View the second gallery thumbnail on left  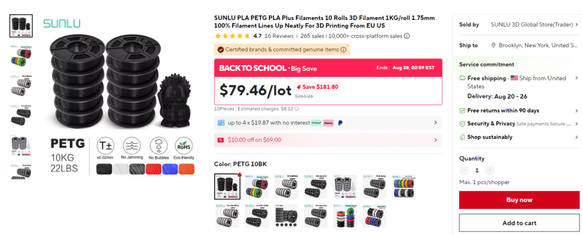point(21,56)
